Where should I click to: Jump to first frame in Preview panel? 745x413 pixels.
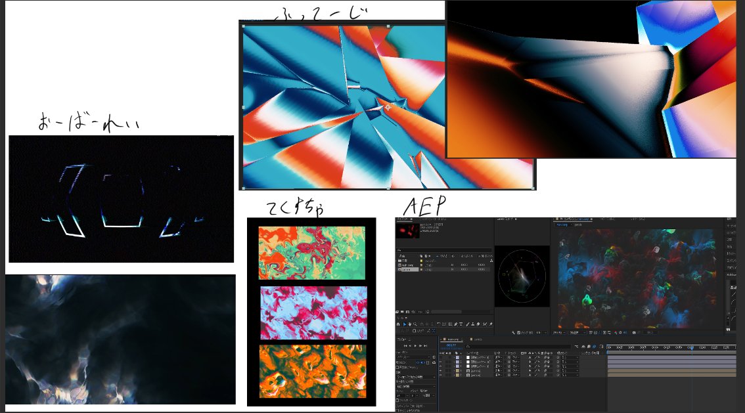[x=405, y=345]
